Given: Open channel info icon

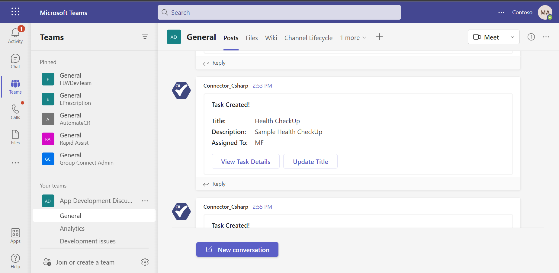Looking at the screenshot, I should (531, 37).
